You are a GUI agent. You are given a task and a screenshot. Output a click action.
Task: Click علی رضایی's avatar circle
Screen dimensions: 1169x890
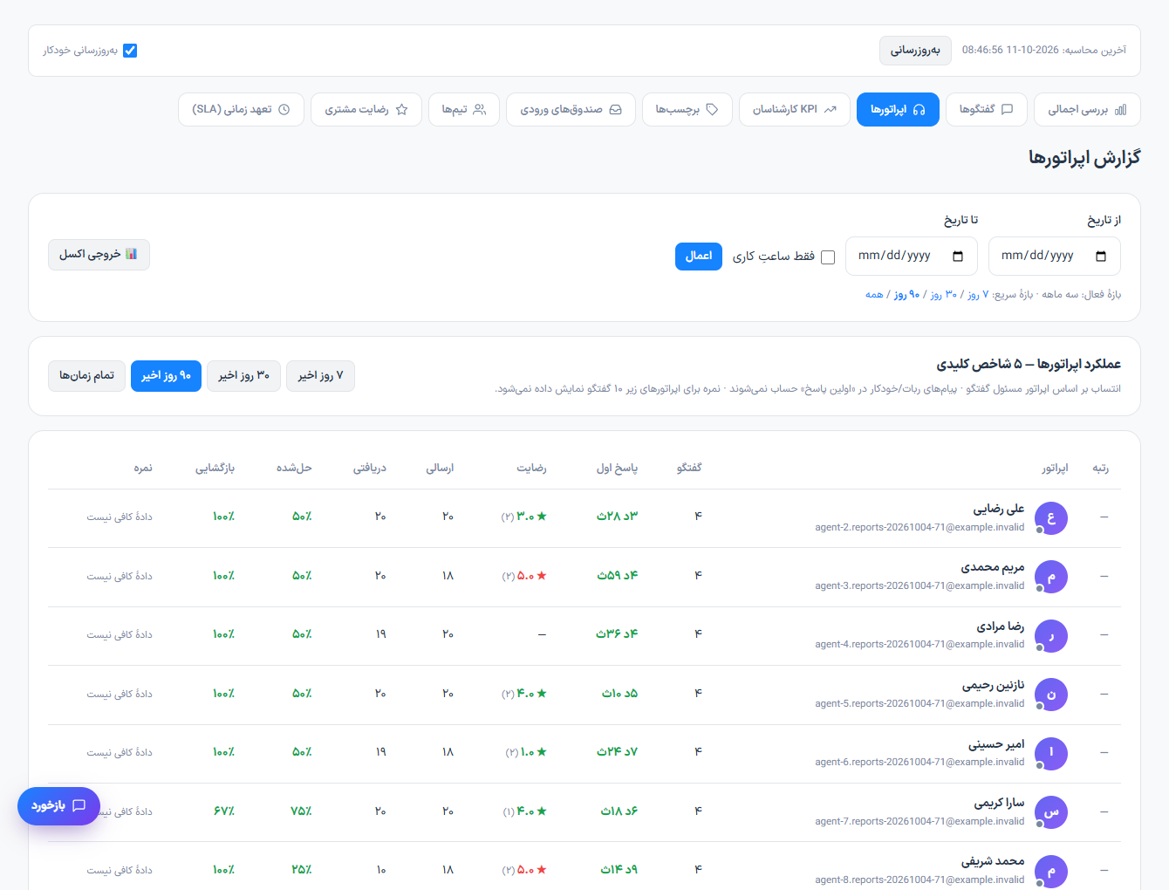1051,518
